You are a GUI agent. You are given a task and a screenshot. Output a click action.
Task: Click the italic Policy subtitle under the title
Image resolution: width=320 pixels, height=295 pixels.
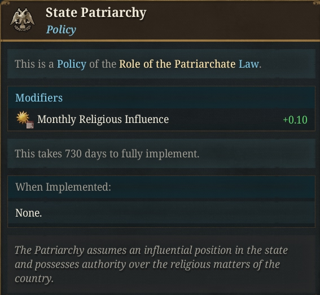61,30
